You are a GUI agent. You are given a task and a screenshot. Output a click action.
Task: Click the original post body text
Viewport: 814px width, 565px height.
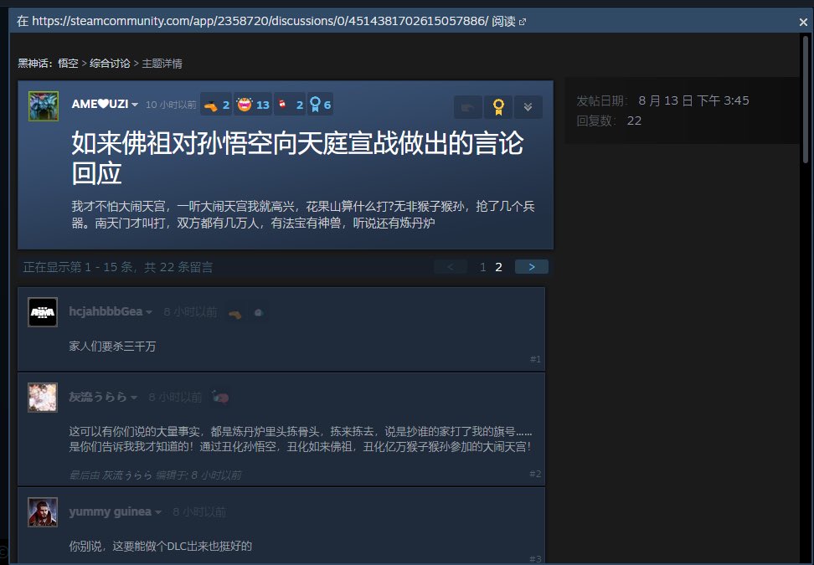(x=303, y=215)
